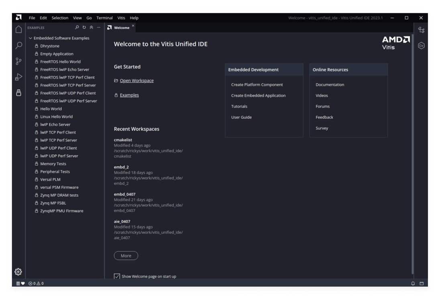Open the Forums link
The height and width of the screenshot is (298, 440).
click(323, 106)
